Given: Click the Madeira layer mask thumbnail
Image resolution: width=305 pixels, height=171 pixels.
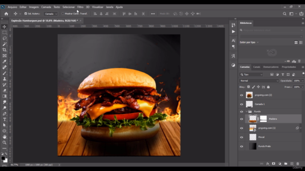Looking at the screenshot, I should pos(263,119).
